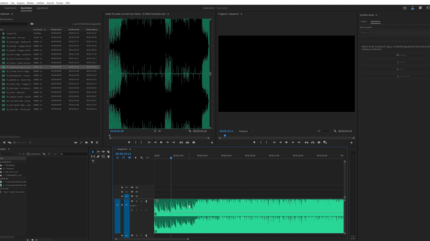This screenshot has width=430, height=241.
Task: Select the Hand tool
Action: [x=108, y=156]
